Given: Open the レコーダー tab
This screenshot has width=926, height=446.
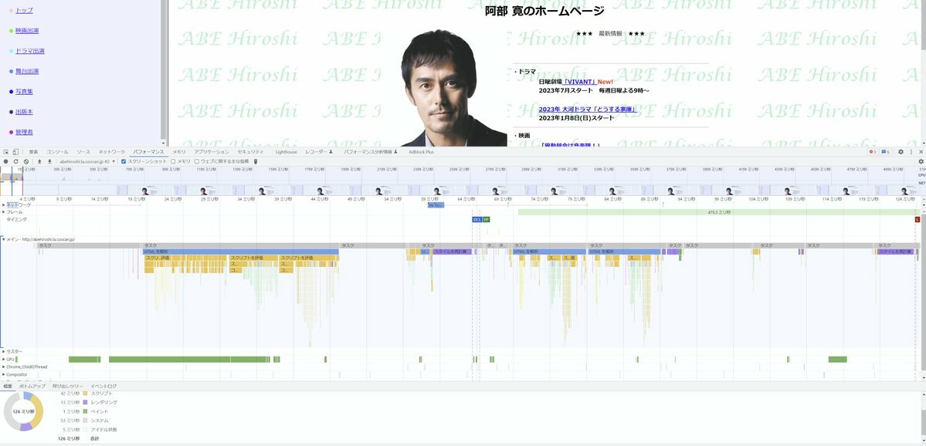Looking at the screenshot, I should pyautogui.click(x=319, y=151).
